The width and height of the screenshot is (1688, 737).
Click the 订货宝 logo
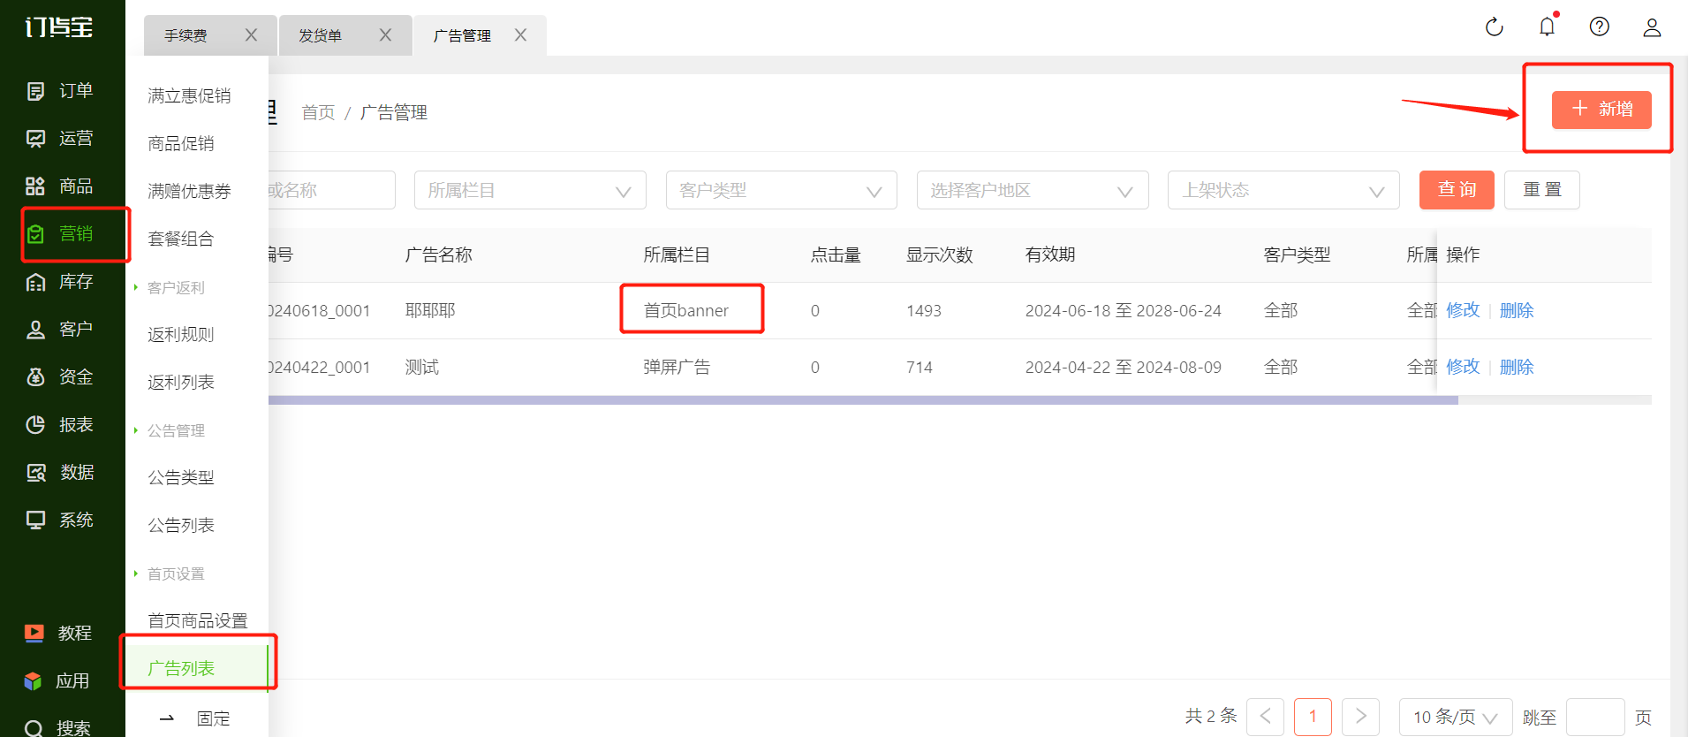58,27
